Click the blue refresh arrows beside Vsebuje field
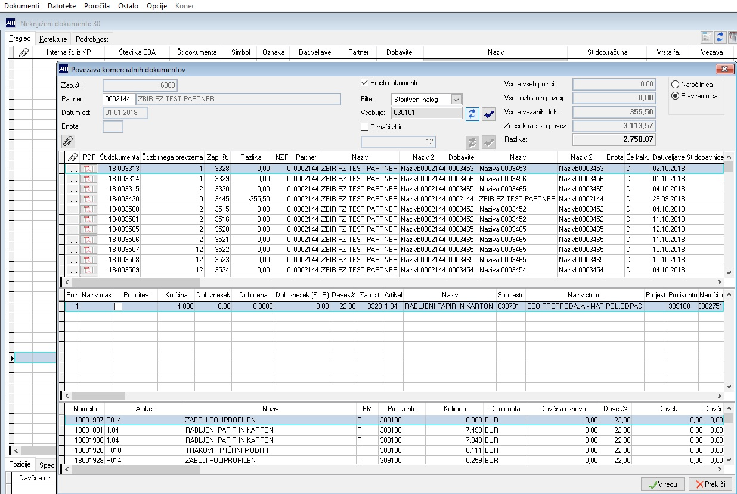The height and width of the screenshot is (494, 737). [x=472, y=113]
